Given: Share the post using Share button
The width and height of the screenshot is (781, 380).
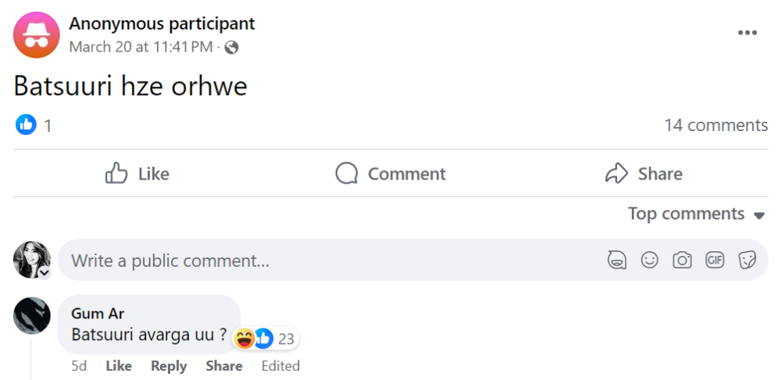Looking at the screenshot, I should (x=644, y=173).
